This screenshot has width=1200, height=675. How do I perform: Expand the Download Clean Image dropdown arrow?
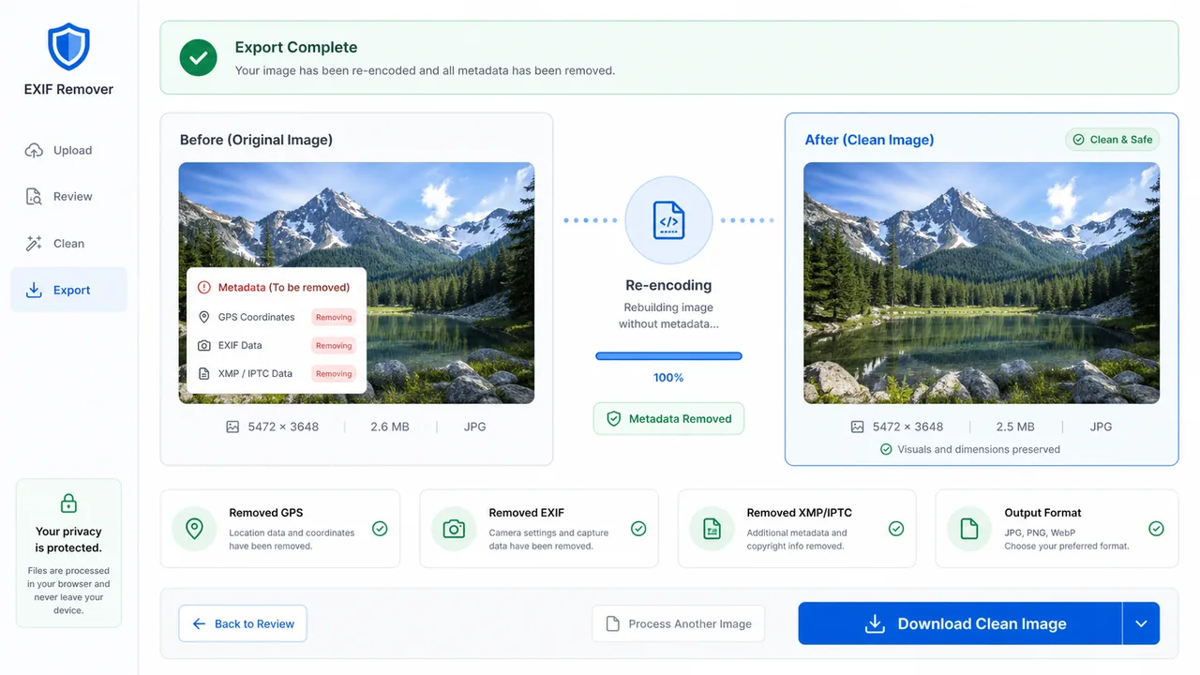[1141, 623]
